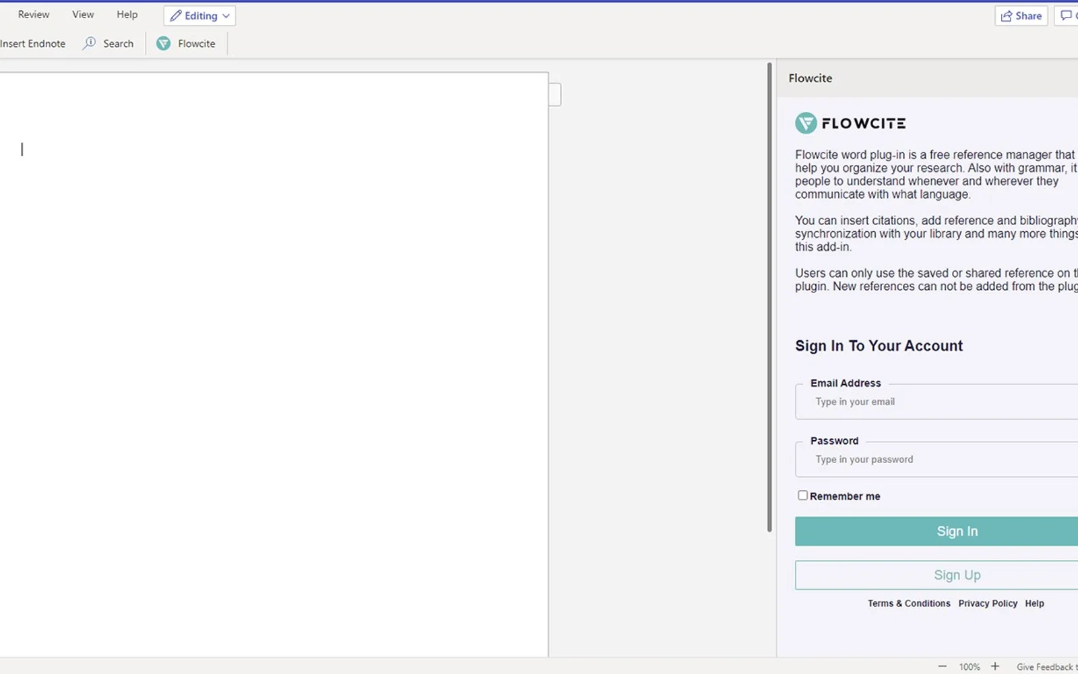Click the pencil icon beside Editing
The width and height of the screenshot is (1078, 674).
point(176,16)
